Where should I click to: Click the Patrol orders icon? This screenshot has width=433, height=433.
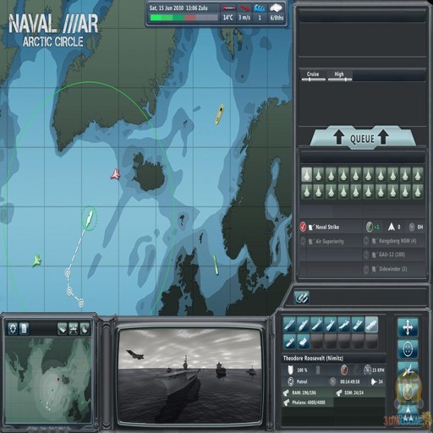[290, 381]
